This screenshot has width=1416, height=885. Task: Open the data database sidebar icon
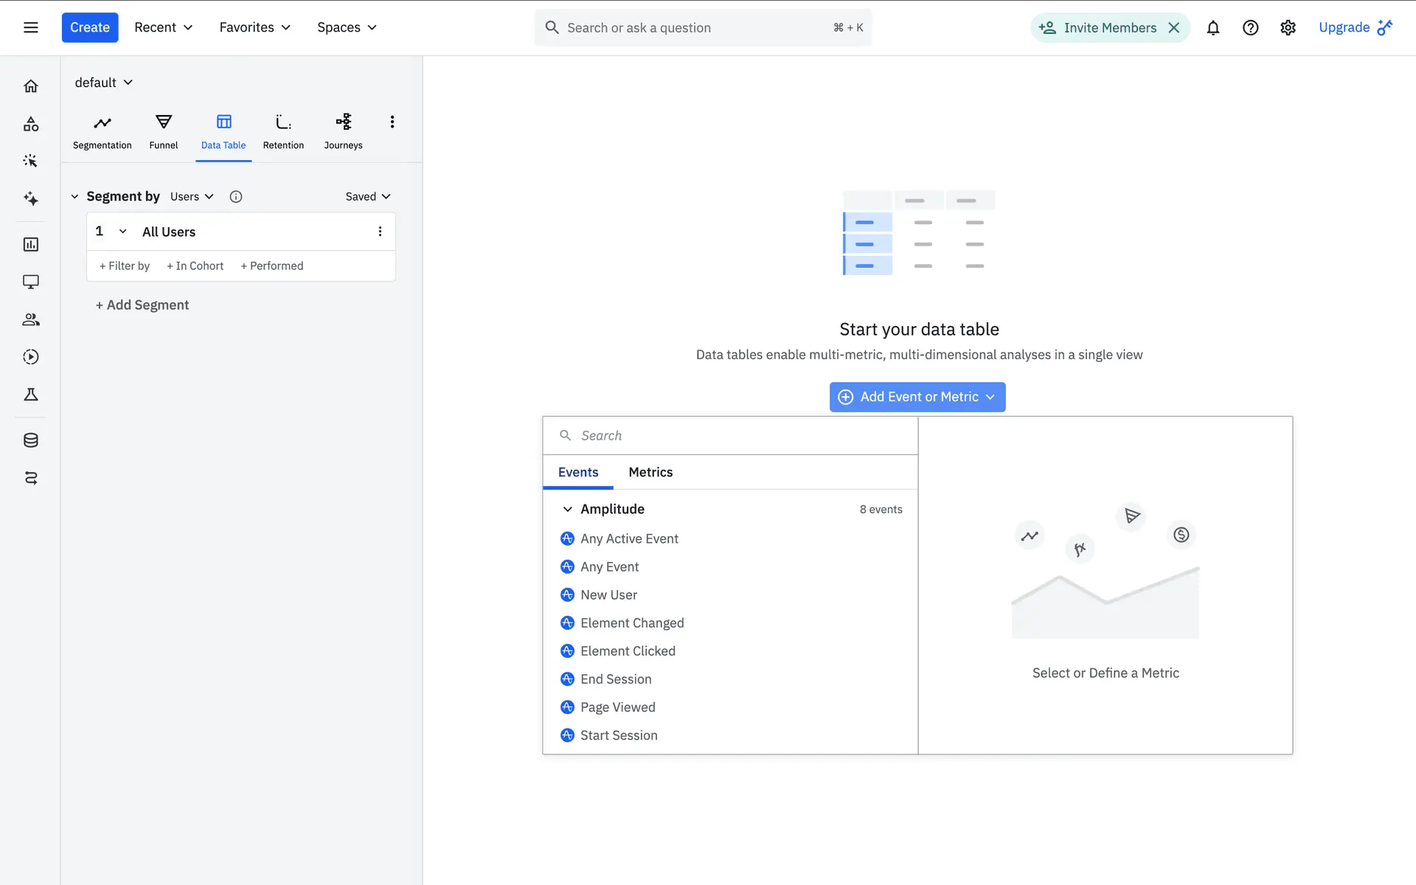coord(31,440)
